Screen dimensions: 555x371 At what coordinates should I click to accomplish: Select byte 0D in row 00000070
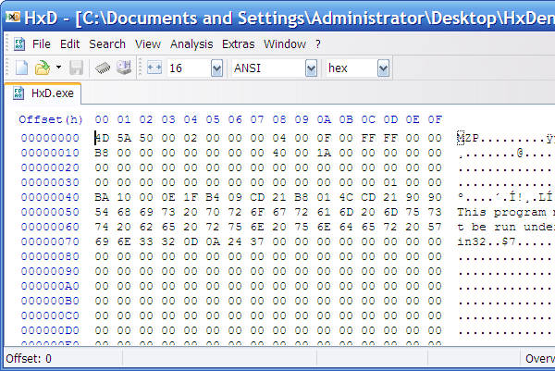click(x=191, y=241)
